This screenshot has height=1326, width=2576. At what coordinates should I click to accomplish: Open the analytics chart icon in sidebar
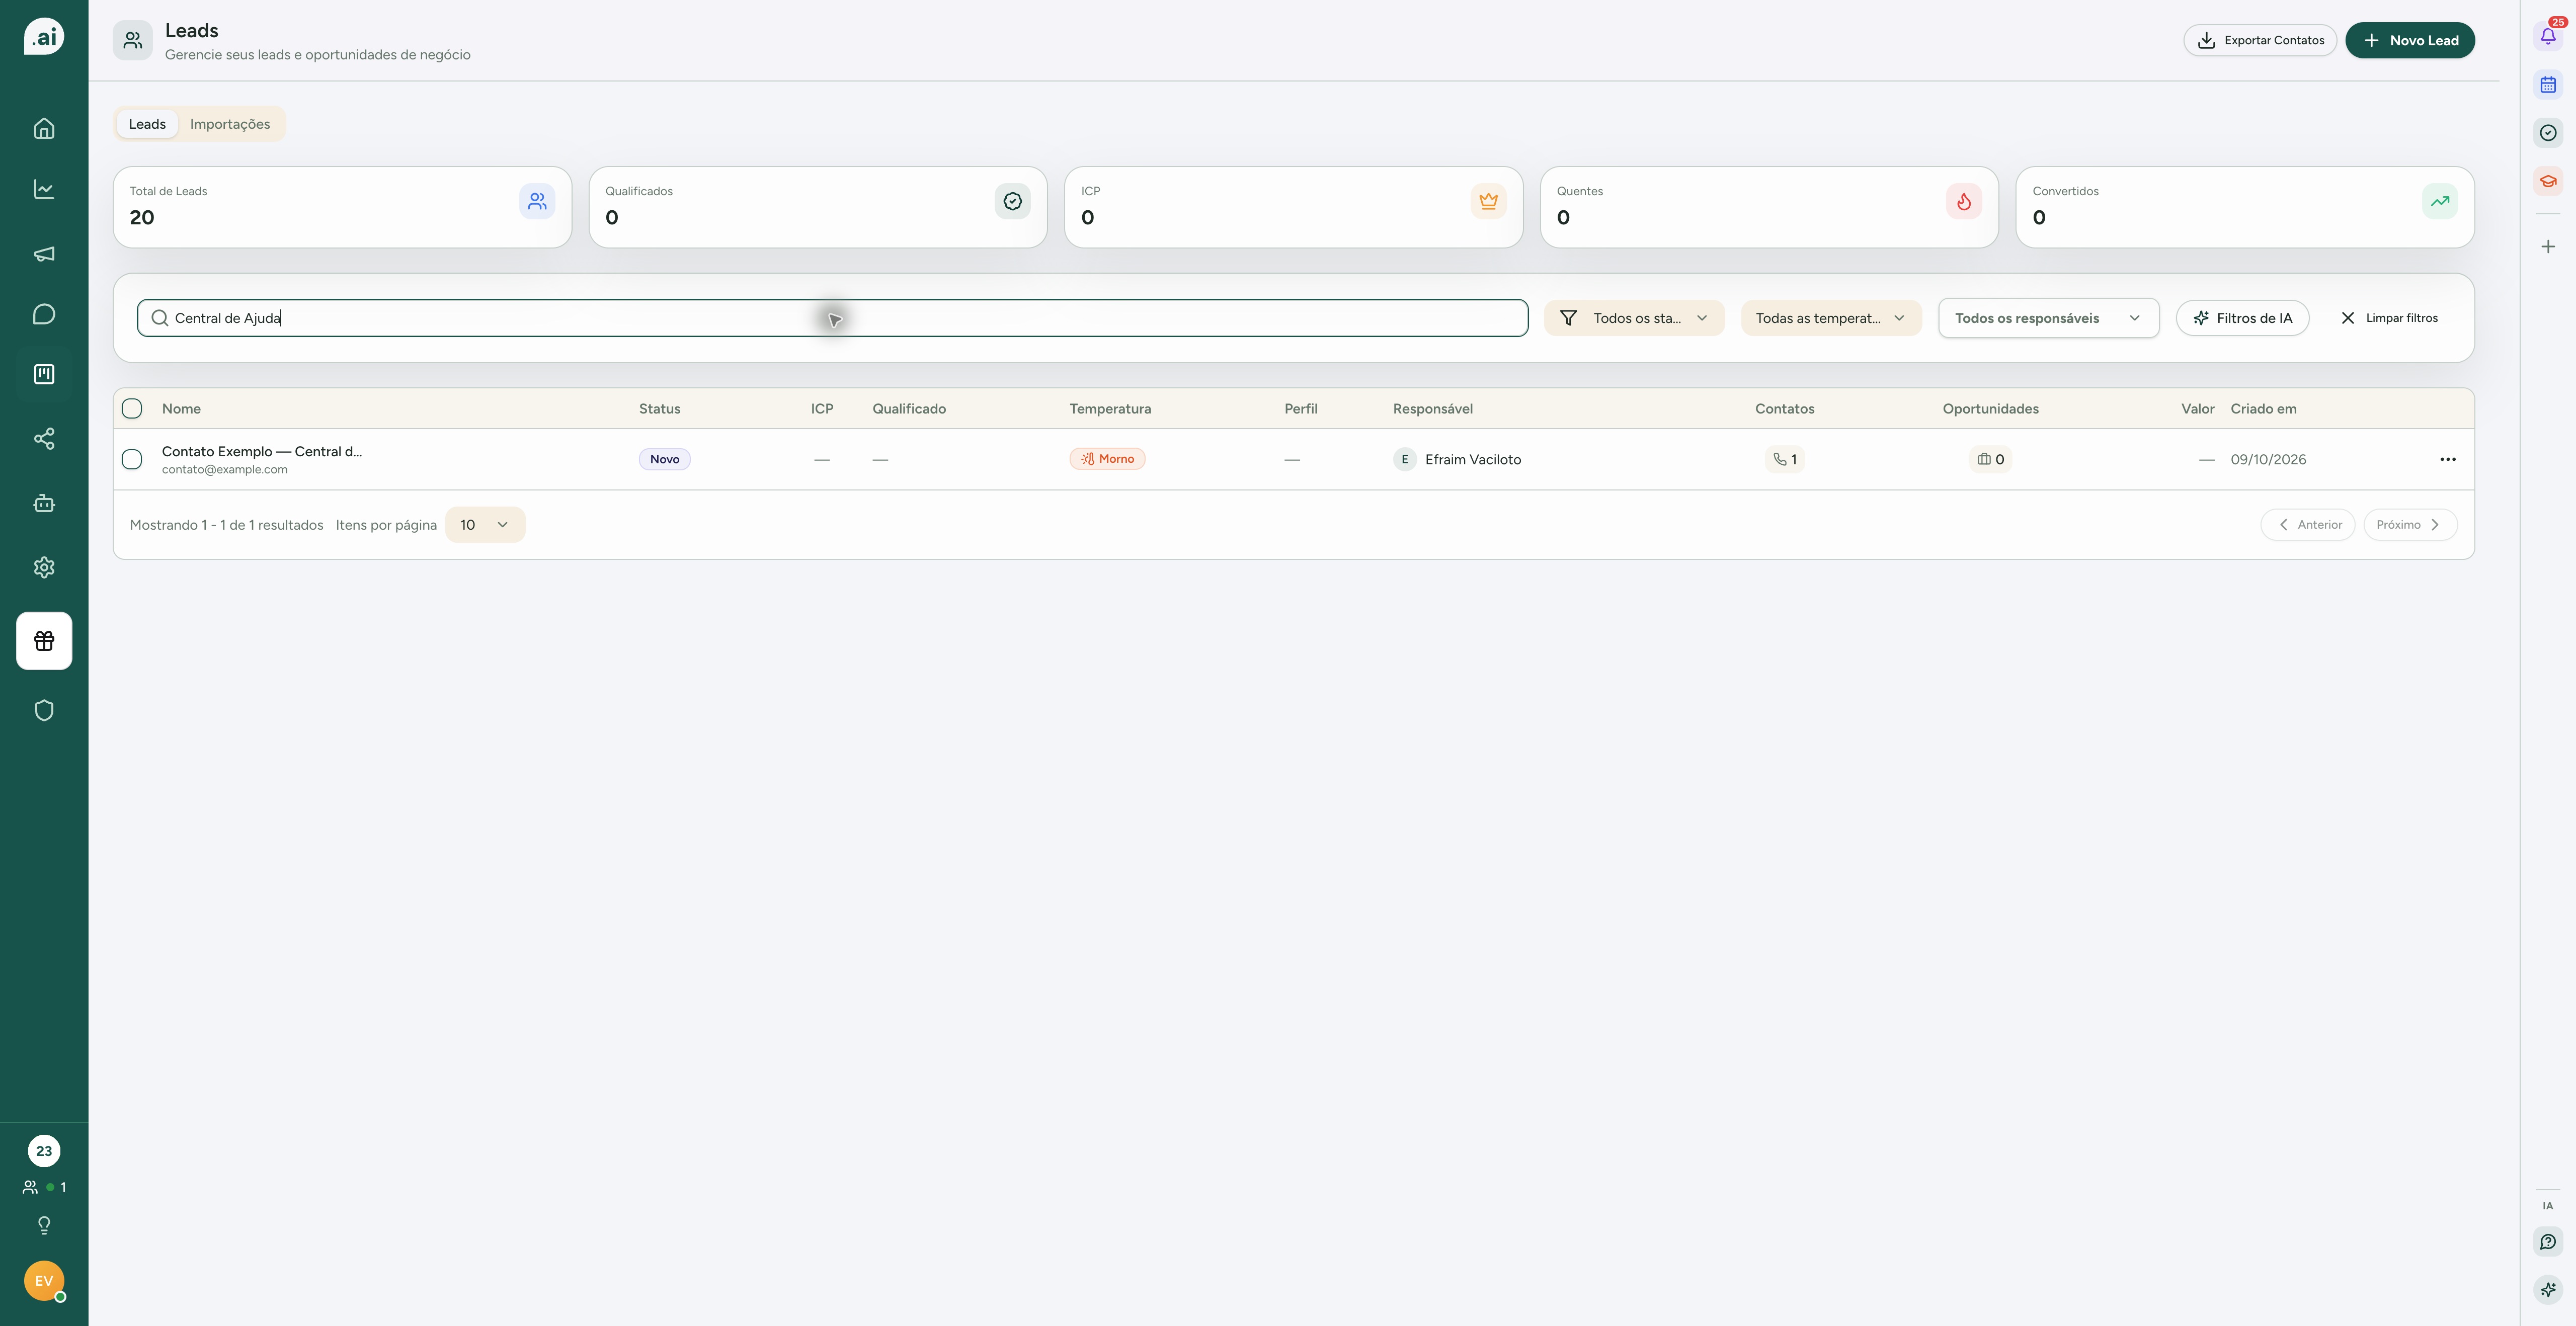tap(44, 190)
